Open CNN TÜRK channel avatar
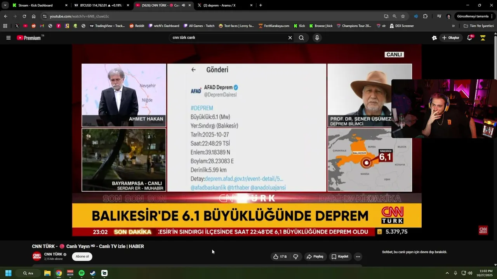The width and height of the screenshot is (497, 279). 36,256
